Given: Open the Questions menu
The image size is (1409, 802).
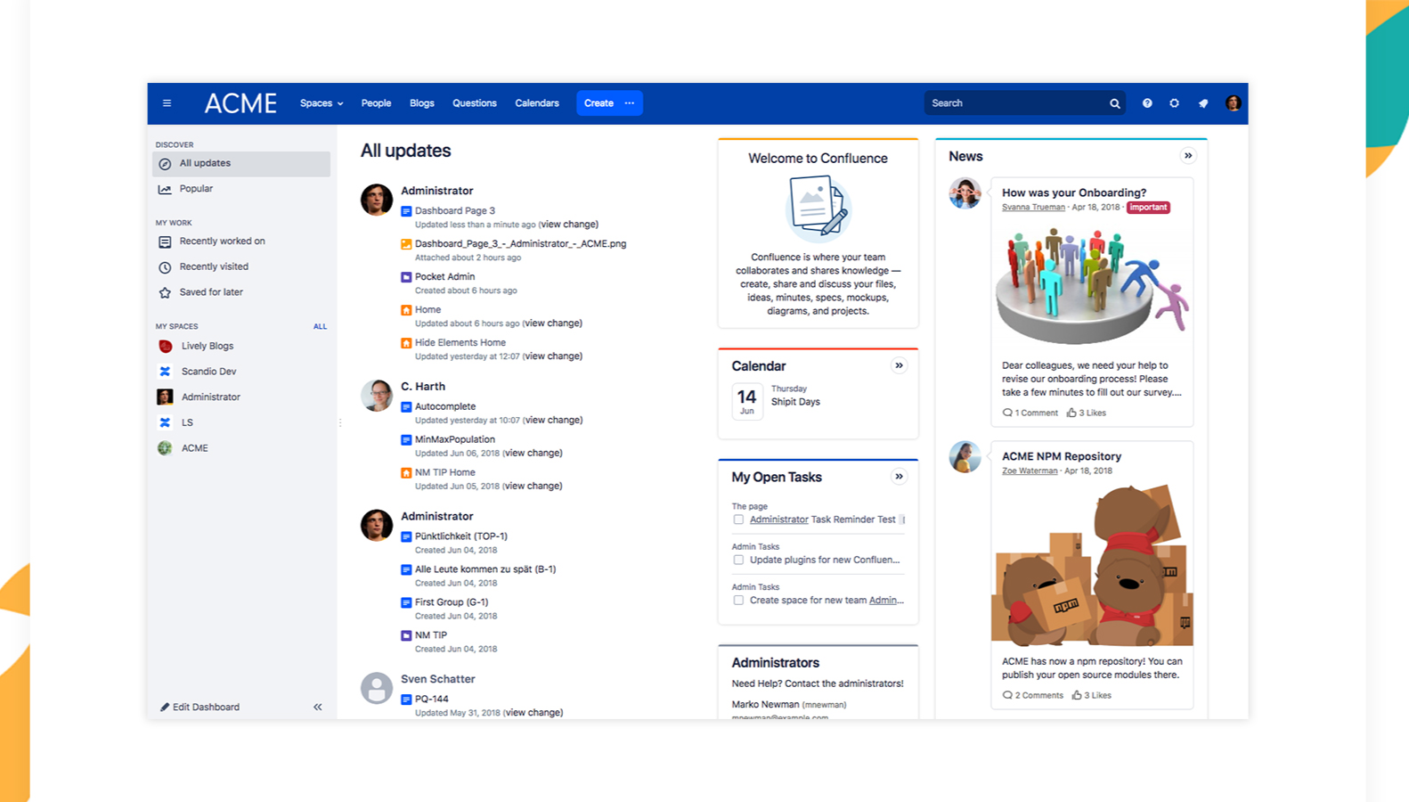Looking at the screenshot, I should coord(475,103).
